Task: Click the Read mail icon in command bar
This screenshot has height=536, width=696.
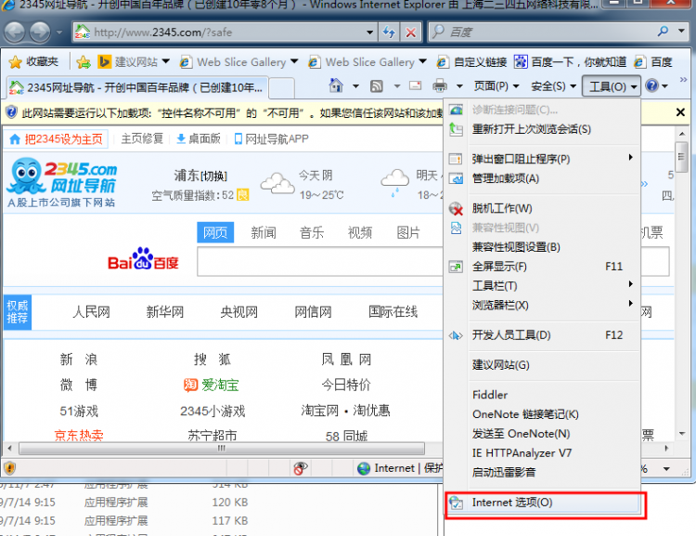Action: [x=415, y=85]
